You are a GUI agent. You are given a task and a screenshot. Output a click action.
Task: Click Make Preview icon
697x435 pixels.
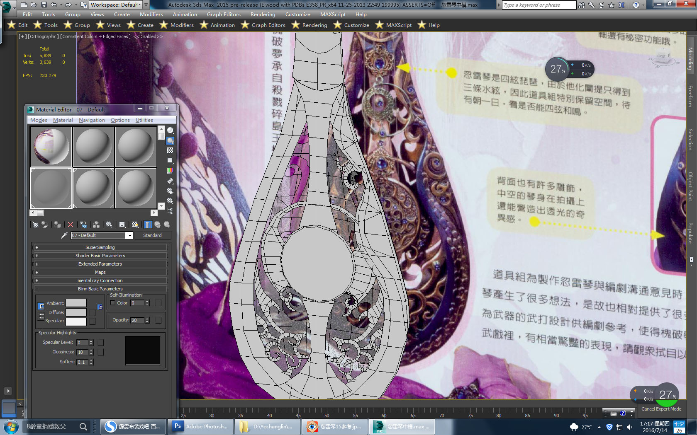tap(170, 181)
